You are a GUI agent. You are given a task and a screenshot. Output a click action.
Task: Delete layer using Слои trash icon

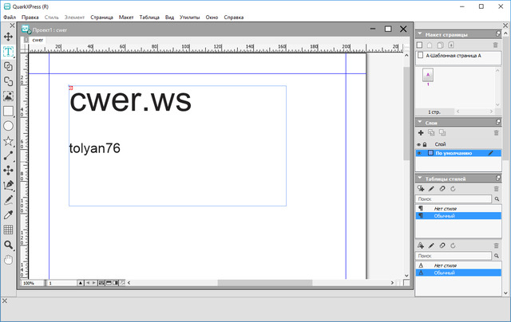[x=496, y=132]
